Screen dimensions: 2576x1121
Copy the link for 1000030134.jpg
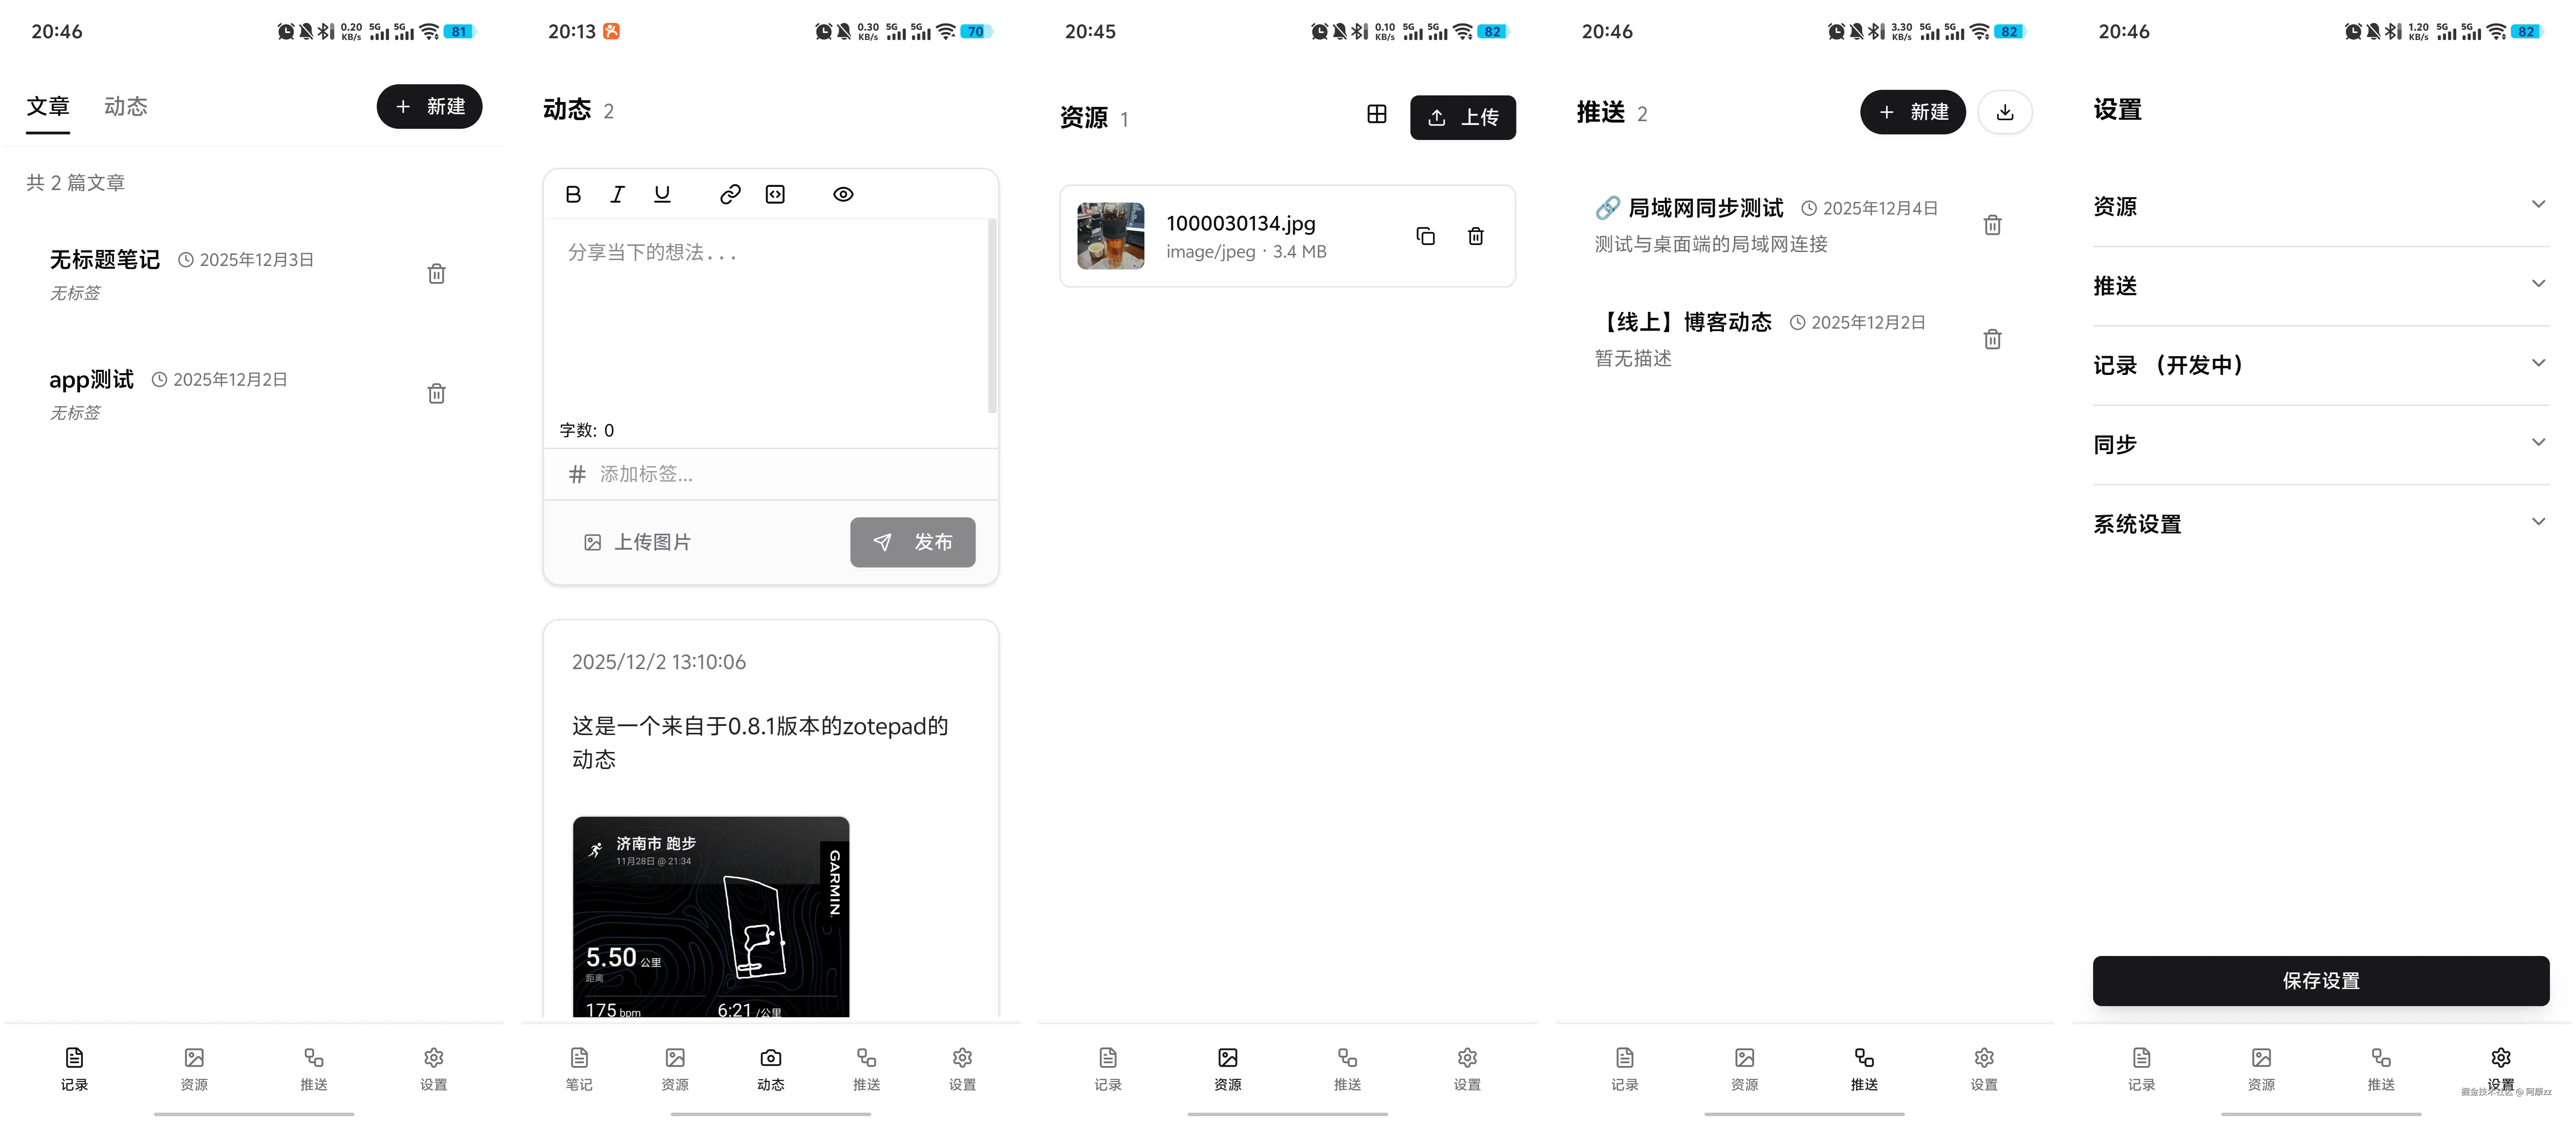(1425, 236)
